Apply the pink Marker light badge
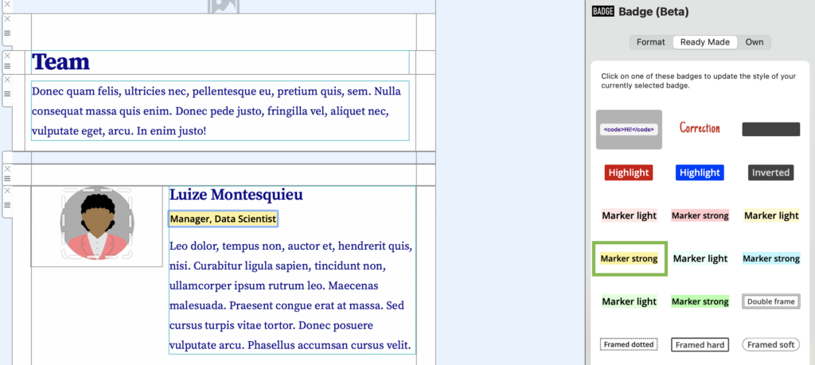 [x=629, y=215]
